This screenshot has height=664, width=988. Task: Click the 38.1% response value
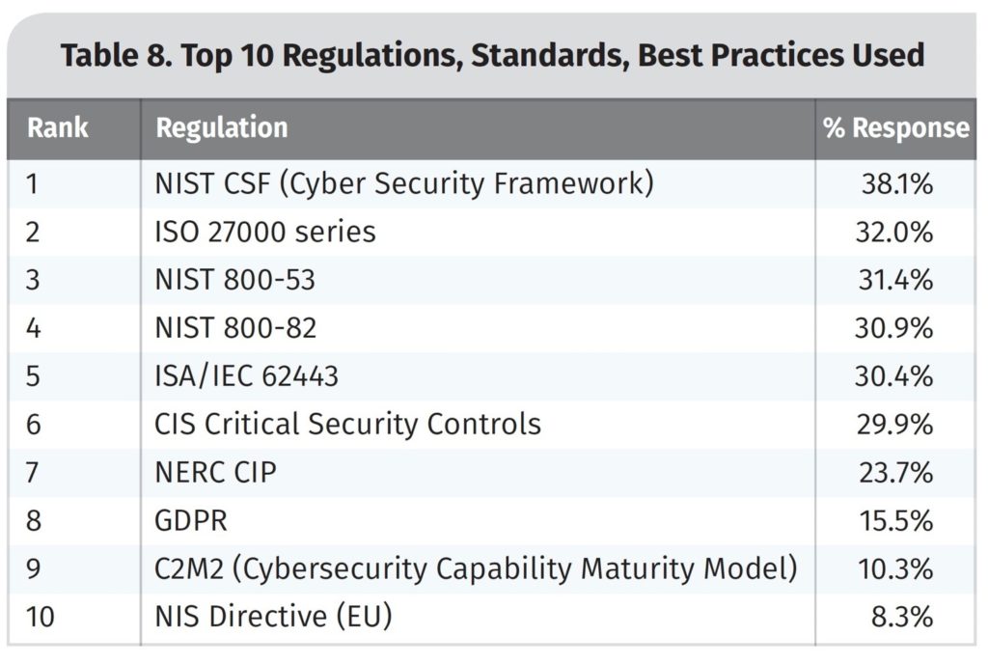[897, 184]
